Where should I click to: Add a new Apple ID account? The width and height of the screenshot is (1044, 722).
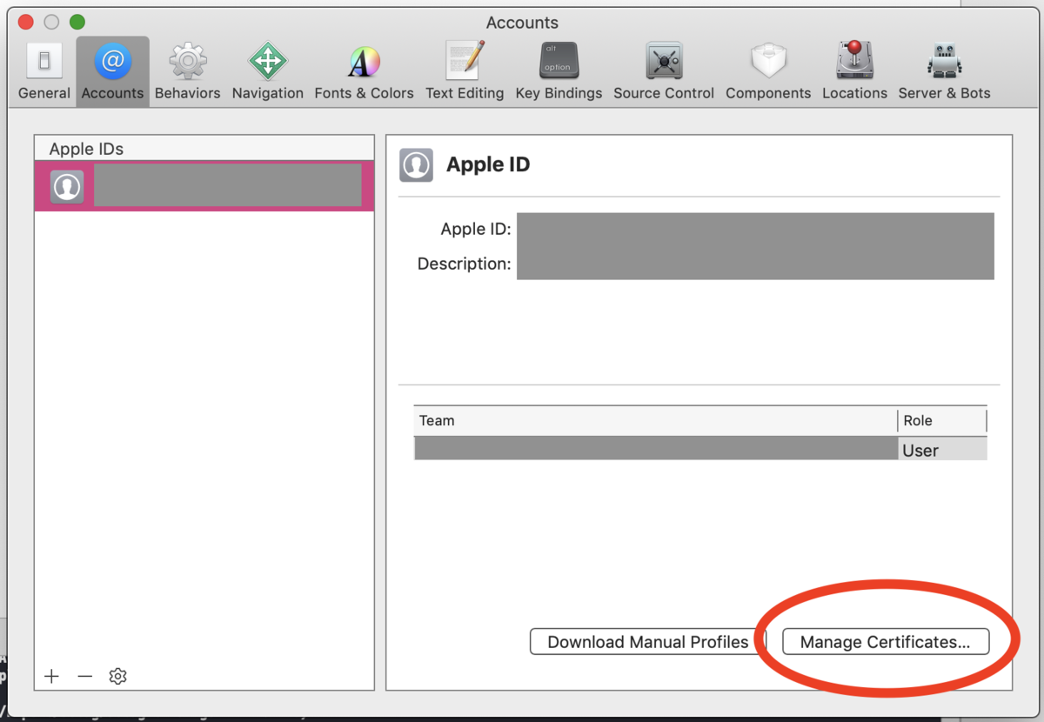[x=52, y=676]
